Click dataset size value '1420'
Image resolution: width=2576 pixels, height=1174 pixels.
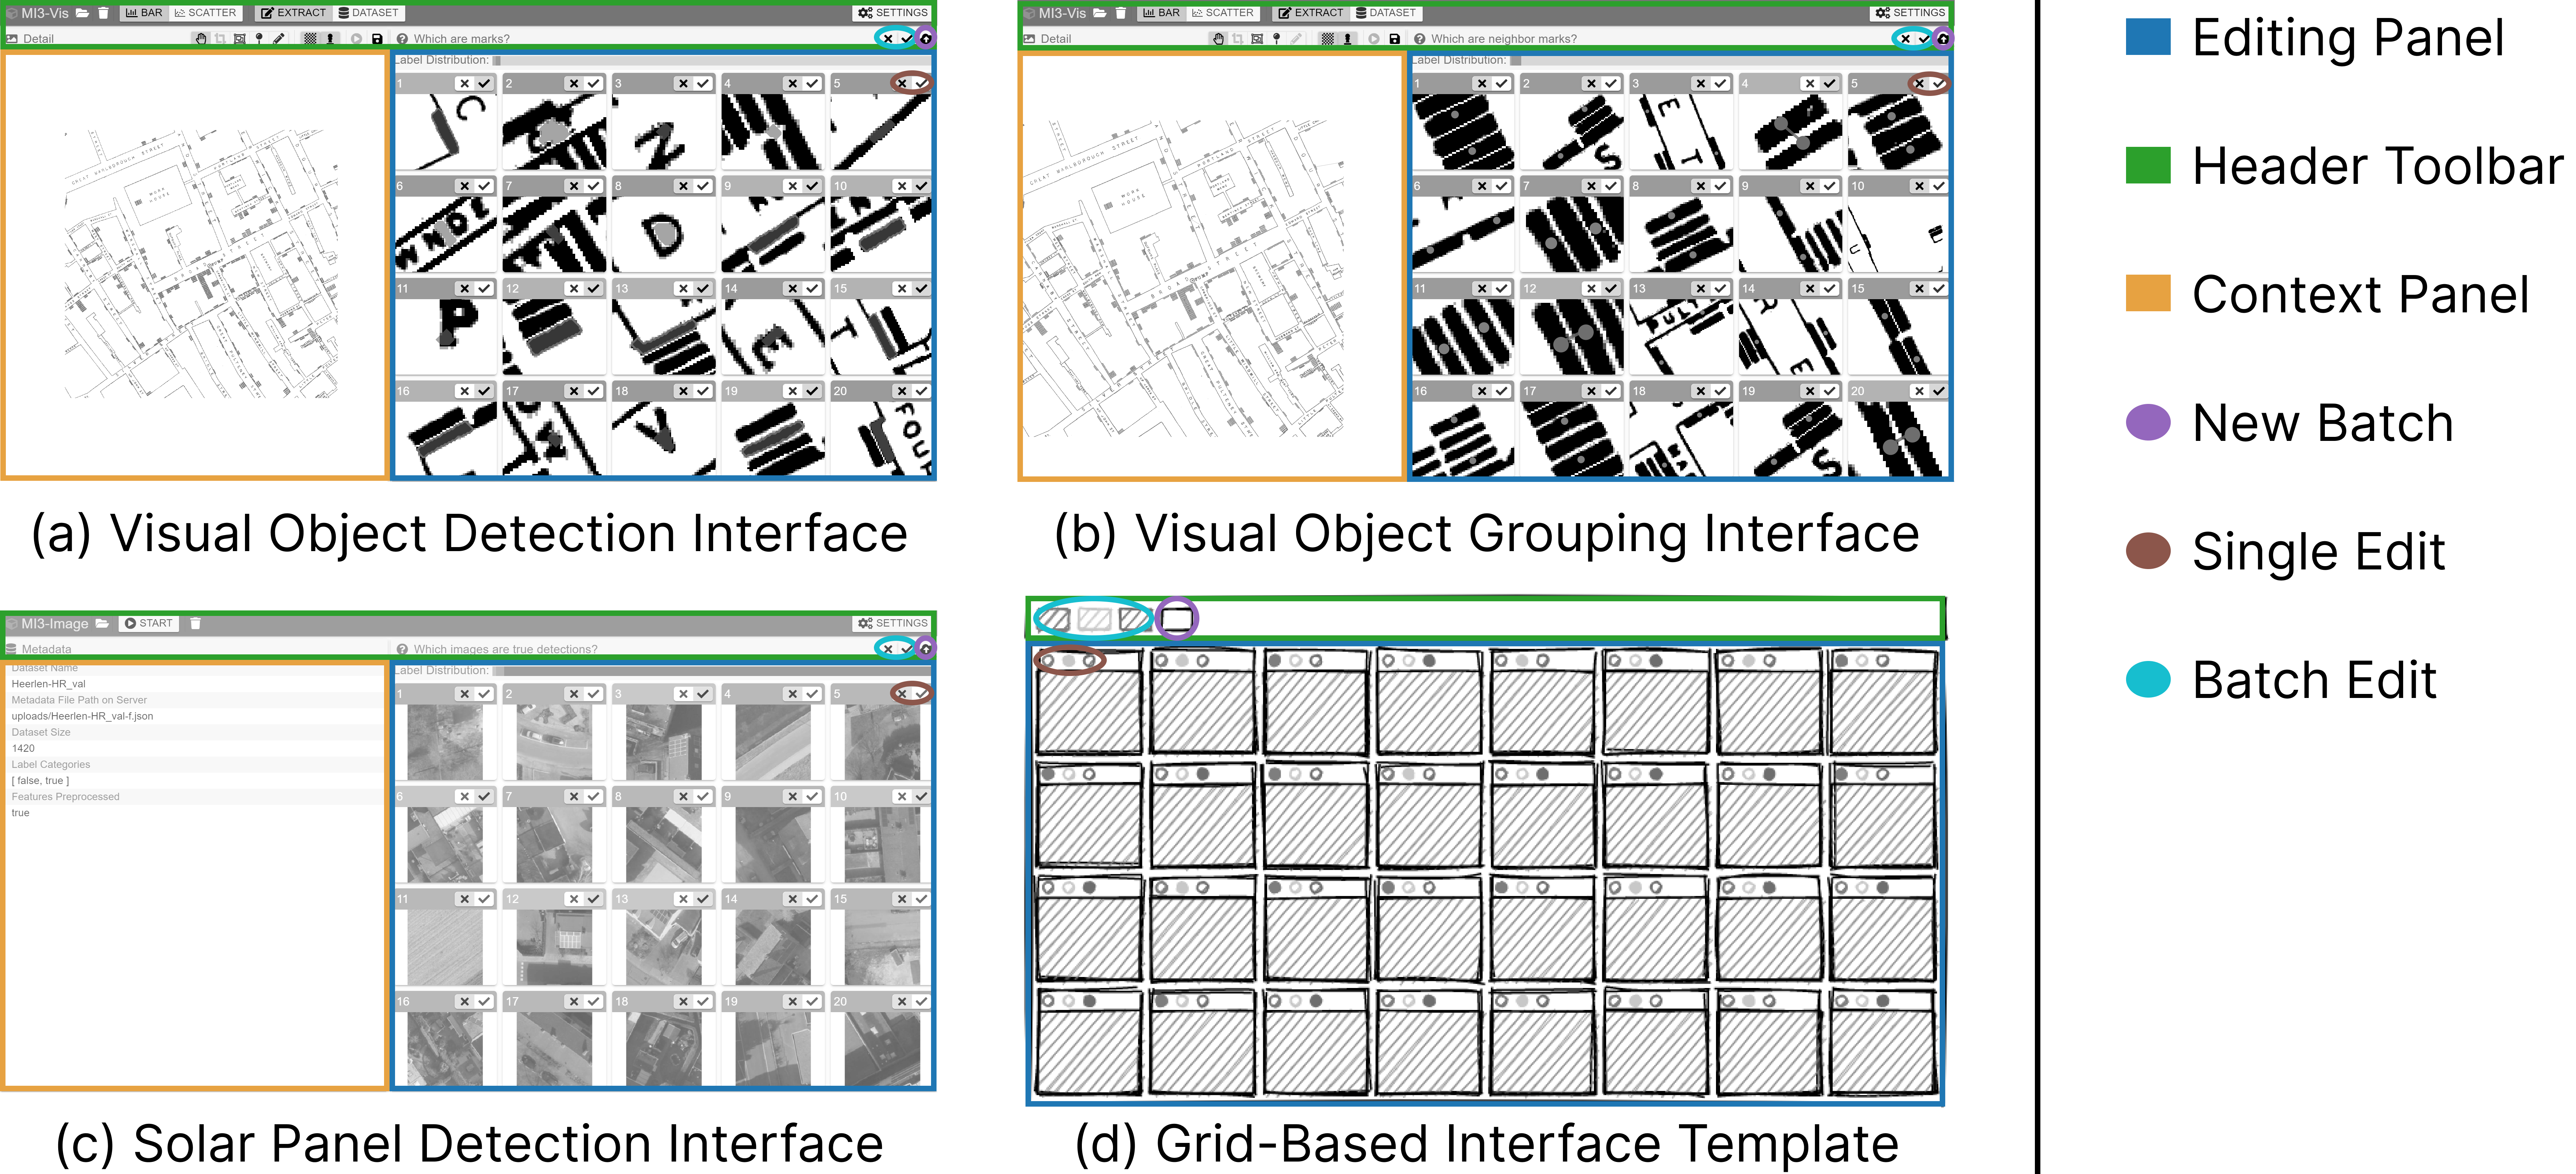click(23, 748)
